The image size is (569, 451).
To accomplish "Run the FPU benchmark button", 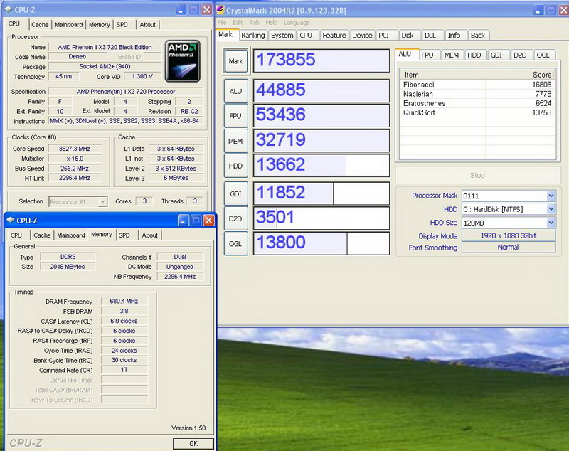I will 235,115.
